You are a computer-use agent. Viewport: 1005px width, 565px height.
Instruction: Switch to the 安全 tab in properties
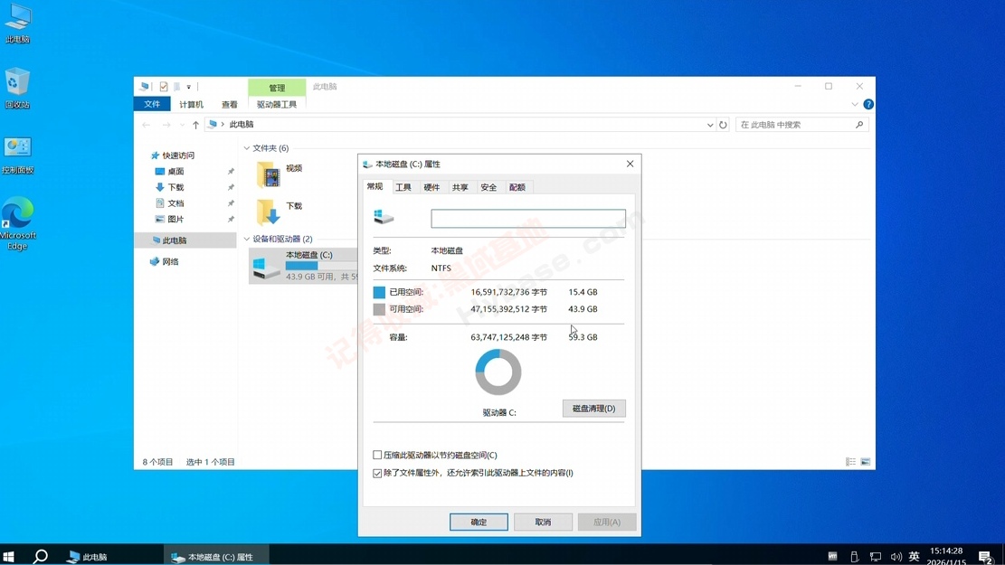[x=488, y=187]
